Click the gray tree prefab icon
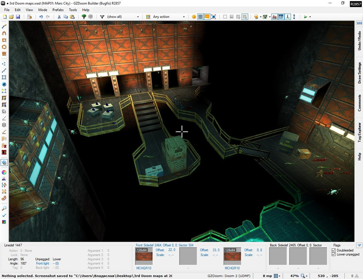The height and width of the screenshot is (279, 363). (x=91, y=17)
